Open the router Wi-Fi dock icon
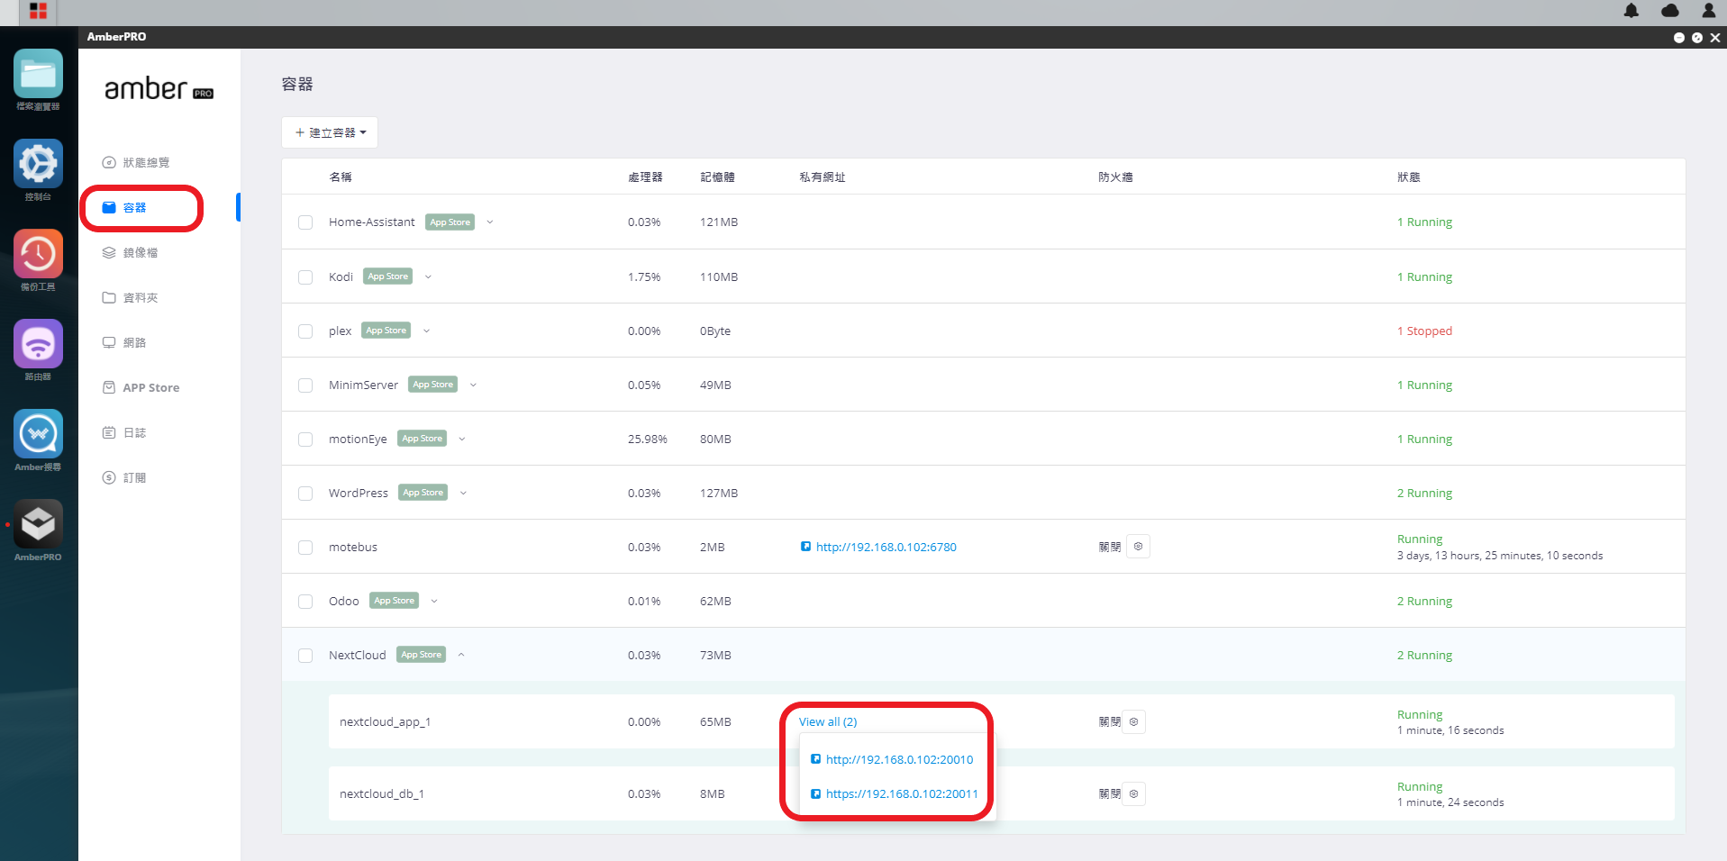Image resolution: width=1727 pixels, height=861 pixels. 38,344
